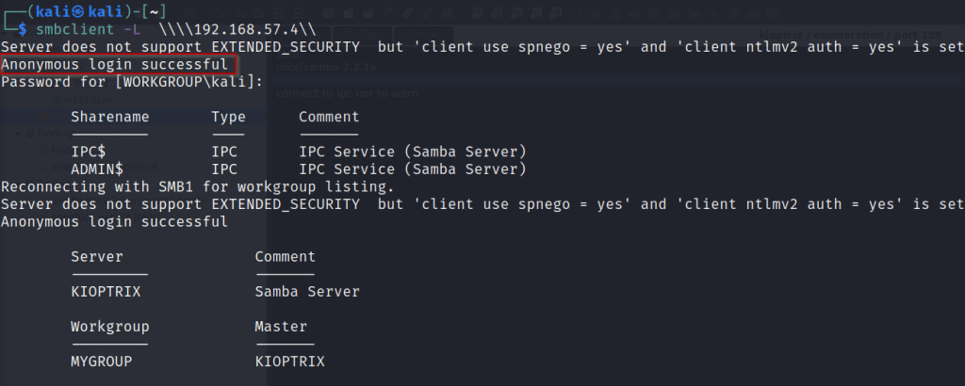Click the Server column header
This screenshot has height=386, width=965.
[x=96, y=256]
